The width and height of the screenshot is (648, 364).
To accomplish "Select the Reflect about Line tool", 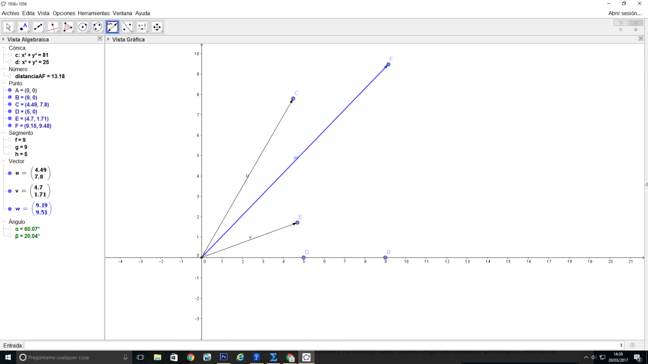I will pos(127,26).
